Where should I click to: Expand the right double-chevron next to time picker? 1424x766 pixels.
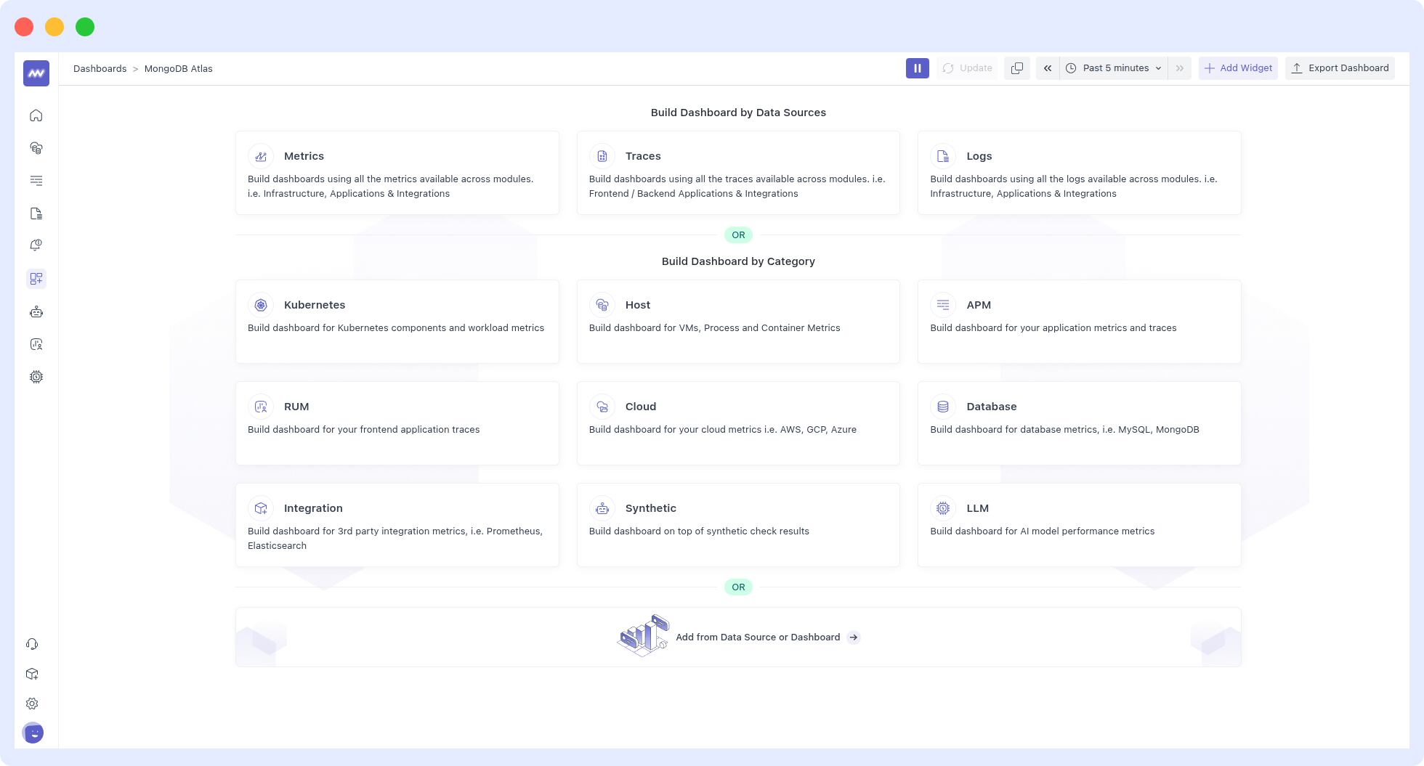point(1179,68)
